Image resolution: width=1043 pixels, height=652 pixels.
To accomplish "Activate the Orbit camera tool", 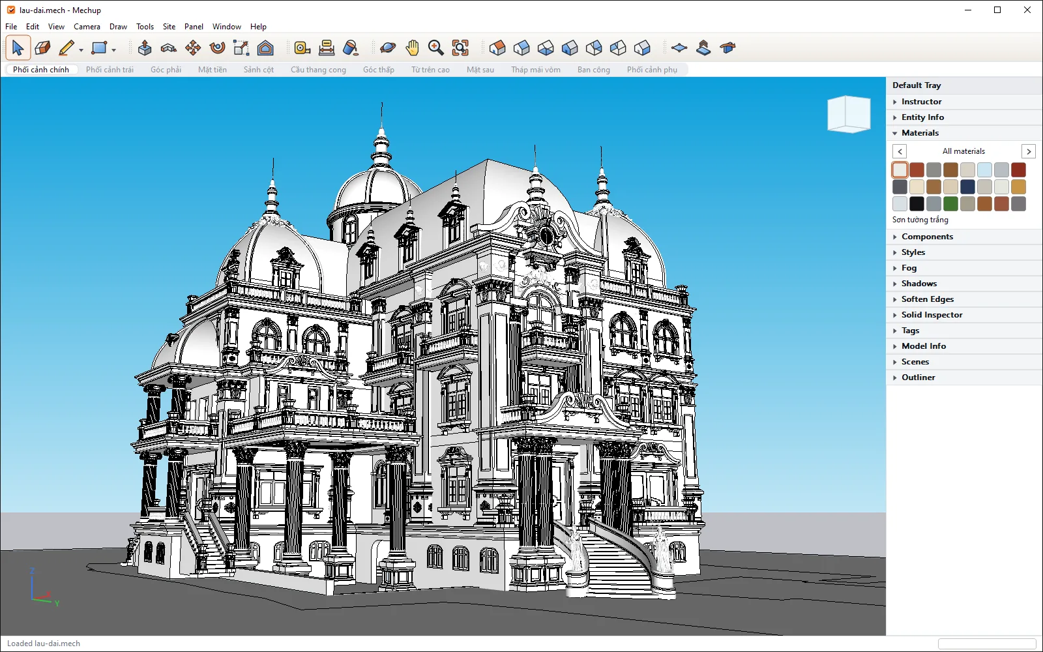I will pyautogui.click(x=388, y=48).
